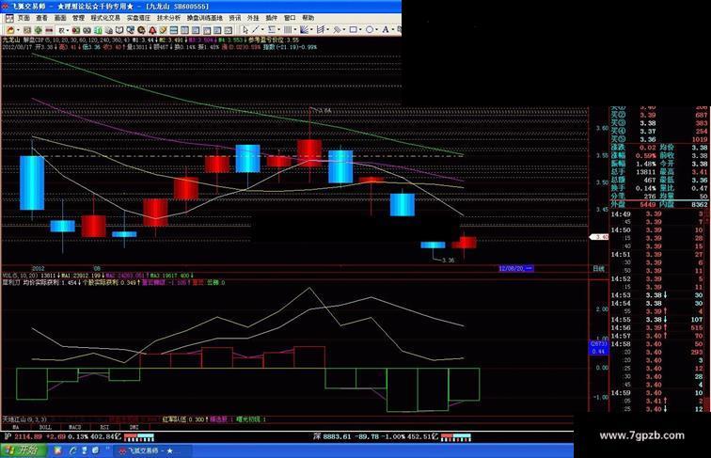Open dropdown beside rectangle tool
This screenshot has width=711, height=458.
pyautogui.click(x=360, y=30)
